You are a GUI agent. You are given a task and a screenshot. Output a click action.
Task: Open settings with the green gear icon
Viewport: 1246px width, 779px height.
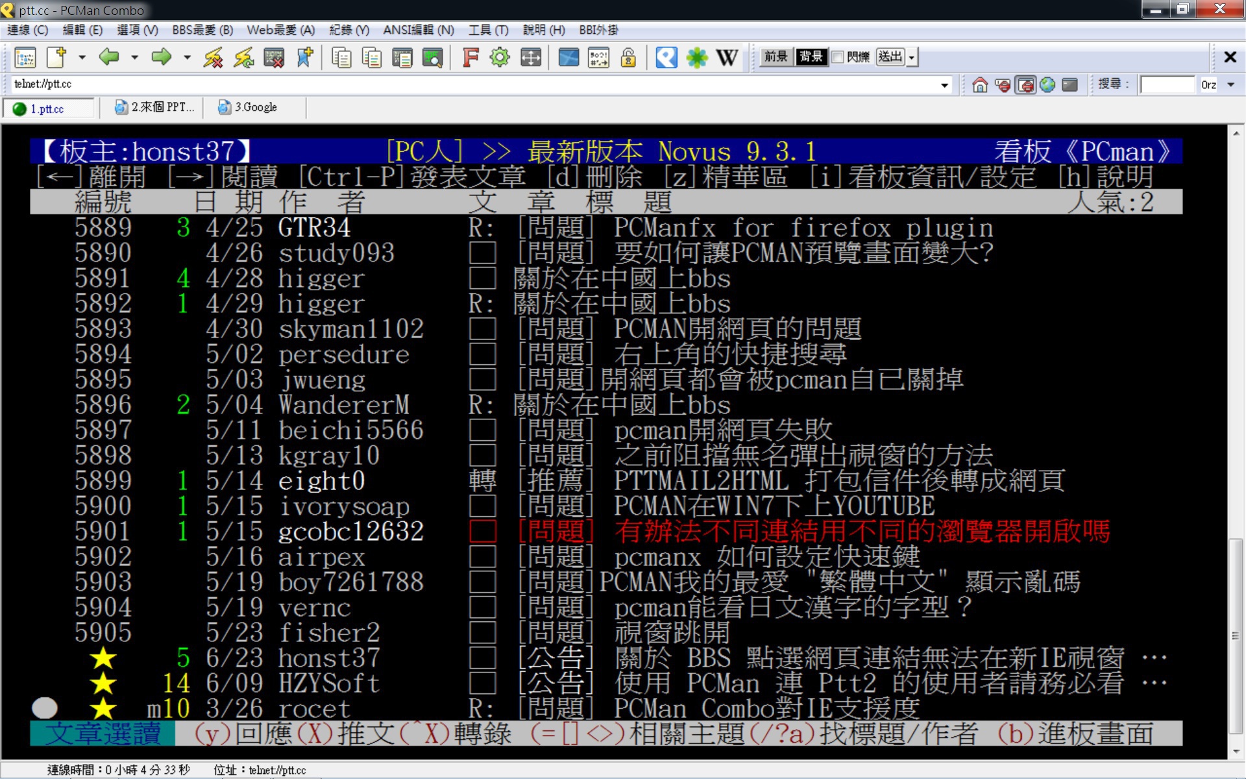click(500, 58)
